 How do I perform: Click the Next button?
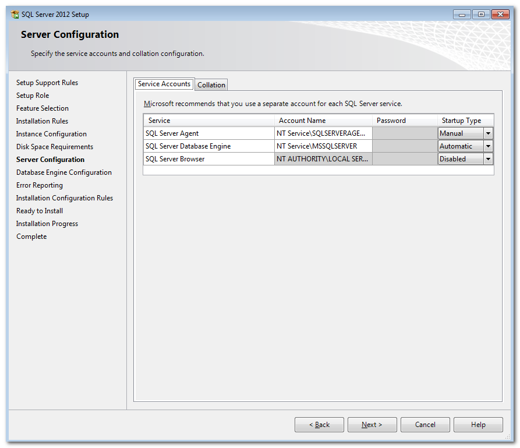click(372, 425)
